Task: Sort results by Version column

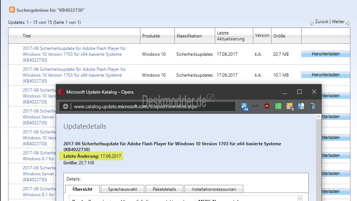Action: (262, 35)
